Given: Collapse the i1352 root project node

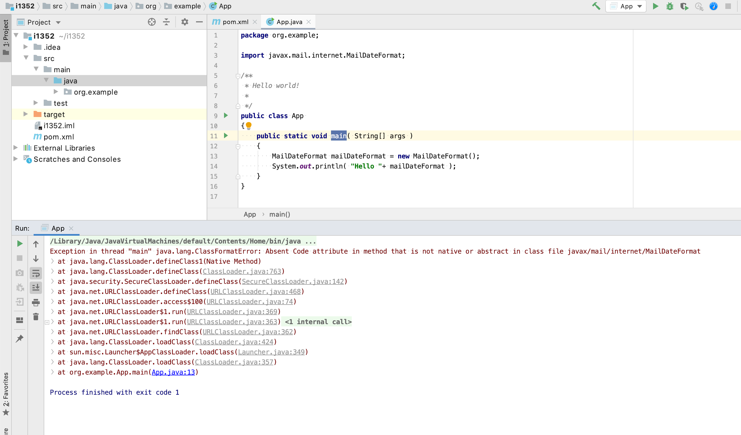Looking at the screenshot, I should 16,36.
